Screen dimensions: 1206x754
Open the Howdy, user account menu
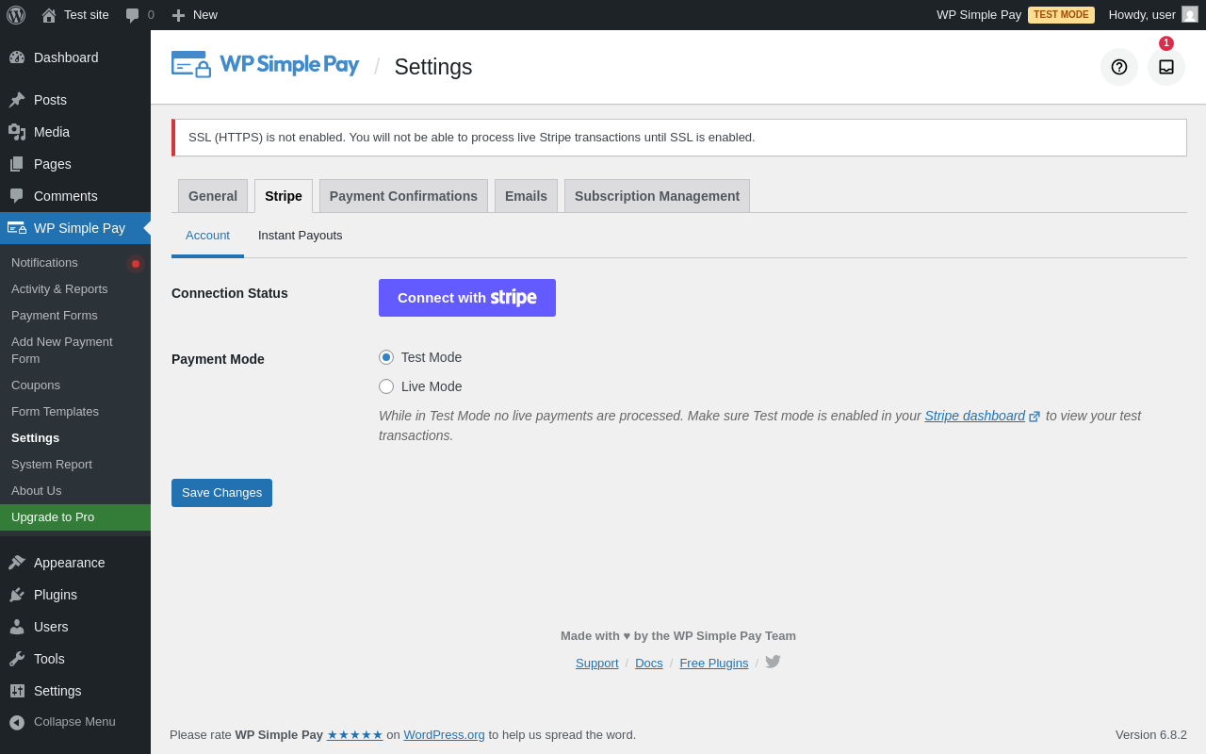coord(1153,15)
